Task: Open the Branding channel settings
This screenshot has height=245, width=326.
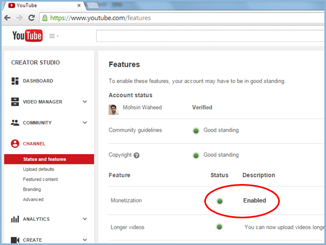Action: tap(32, 189)
